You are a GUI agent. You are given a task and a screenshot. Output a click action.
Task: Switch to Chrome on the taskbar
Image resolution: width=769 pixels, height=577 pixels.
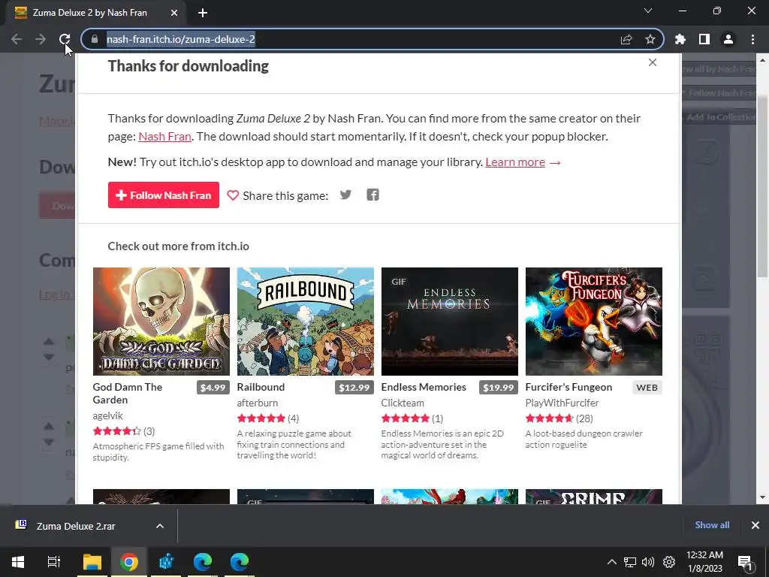tap(129, 562)
